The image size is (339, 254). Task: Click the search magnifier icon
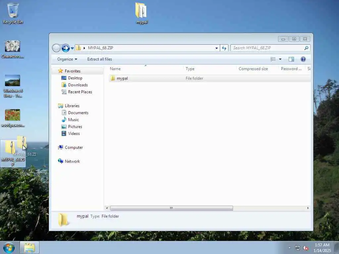click(x=306, y=48)
